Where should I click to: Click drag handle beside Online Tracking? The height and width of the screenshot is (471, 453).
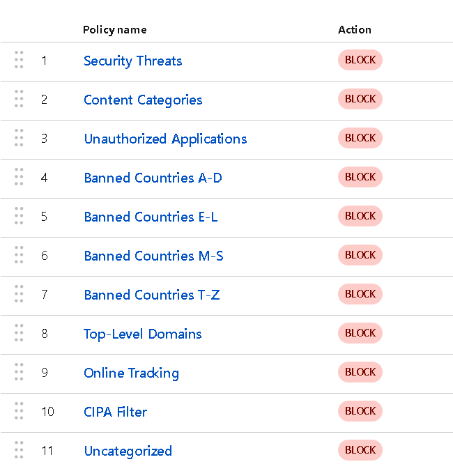[19, 372]
